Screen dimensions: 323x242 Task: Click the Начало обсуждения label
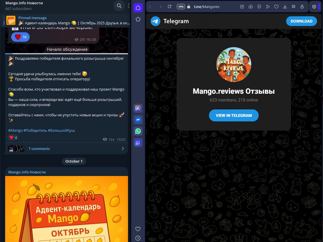tap(67, 49)
